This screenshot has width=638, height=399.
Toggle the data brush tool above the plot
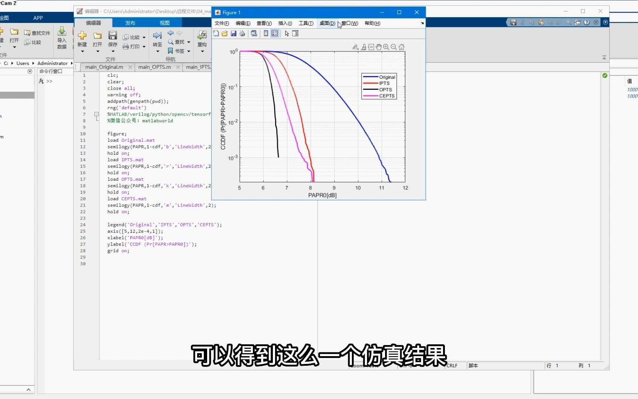click(364, 47)
